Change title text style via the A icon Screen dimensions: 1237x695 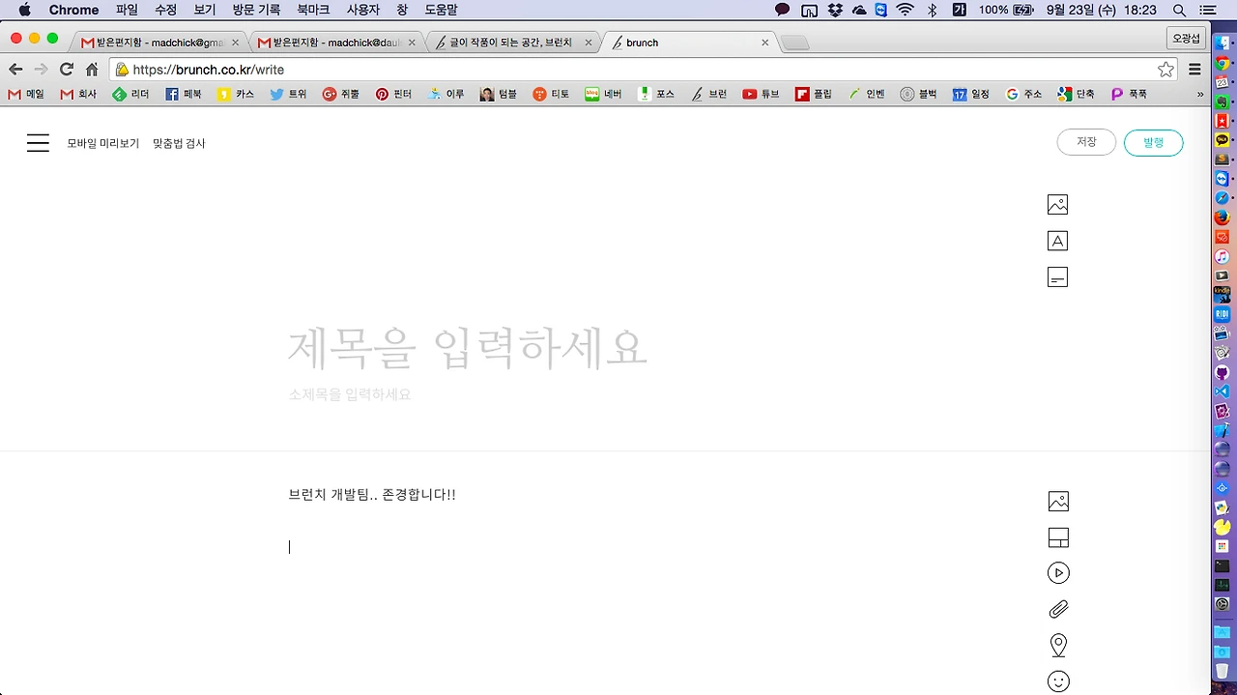pos(1056,240)
